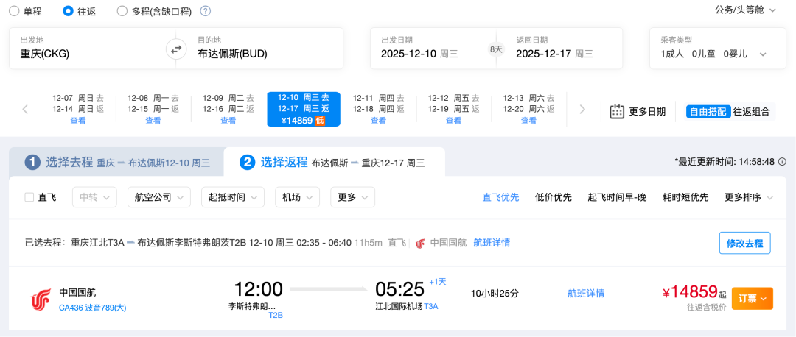Open the 公务/头等舱 cabin class dropdown

pyautogui.click(x=745, y=10)
